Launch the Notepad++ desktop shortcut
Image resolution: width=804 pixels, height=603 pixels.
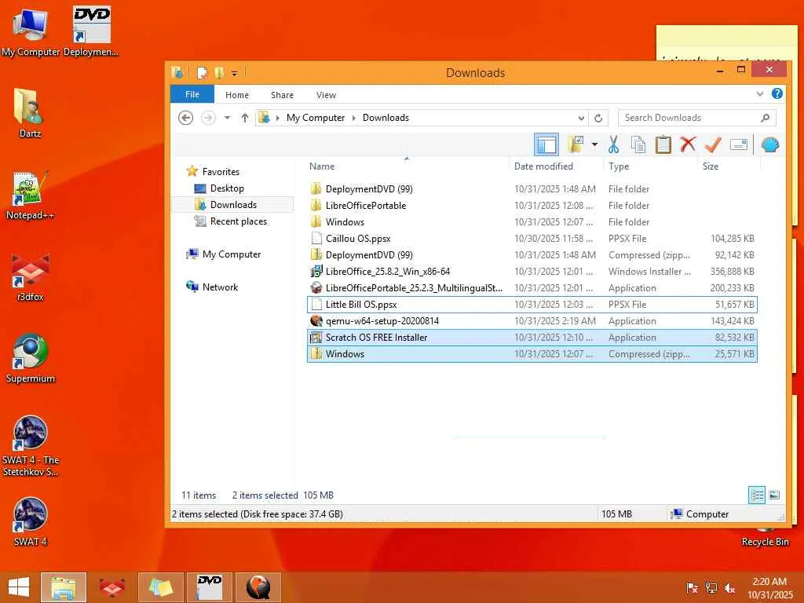click(x=30, y=195)
